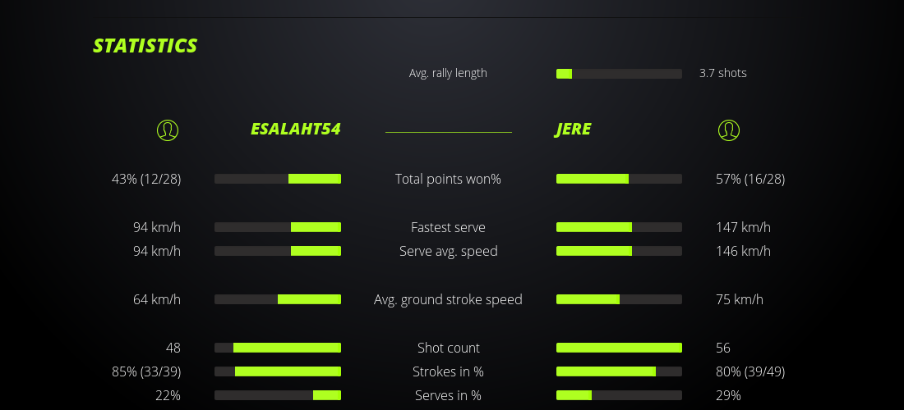
Task: Click JERE's Avg. ground stroke speed bar
Action: (619, 299)
